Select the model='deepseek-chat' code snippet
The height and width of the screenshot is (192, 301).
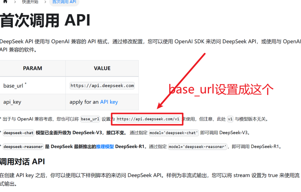(x=174, y=133)
